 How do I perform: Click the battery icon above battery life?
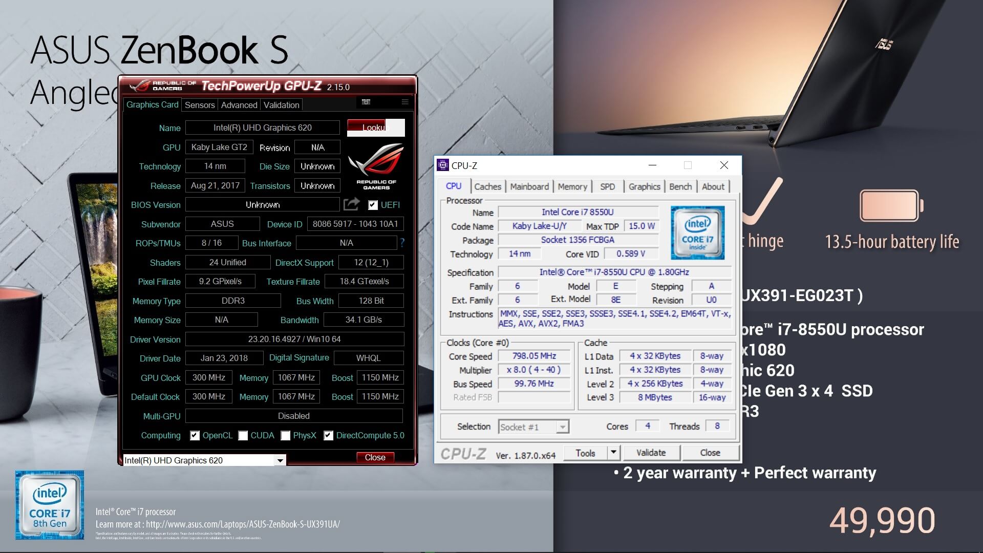[892, 205]
